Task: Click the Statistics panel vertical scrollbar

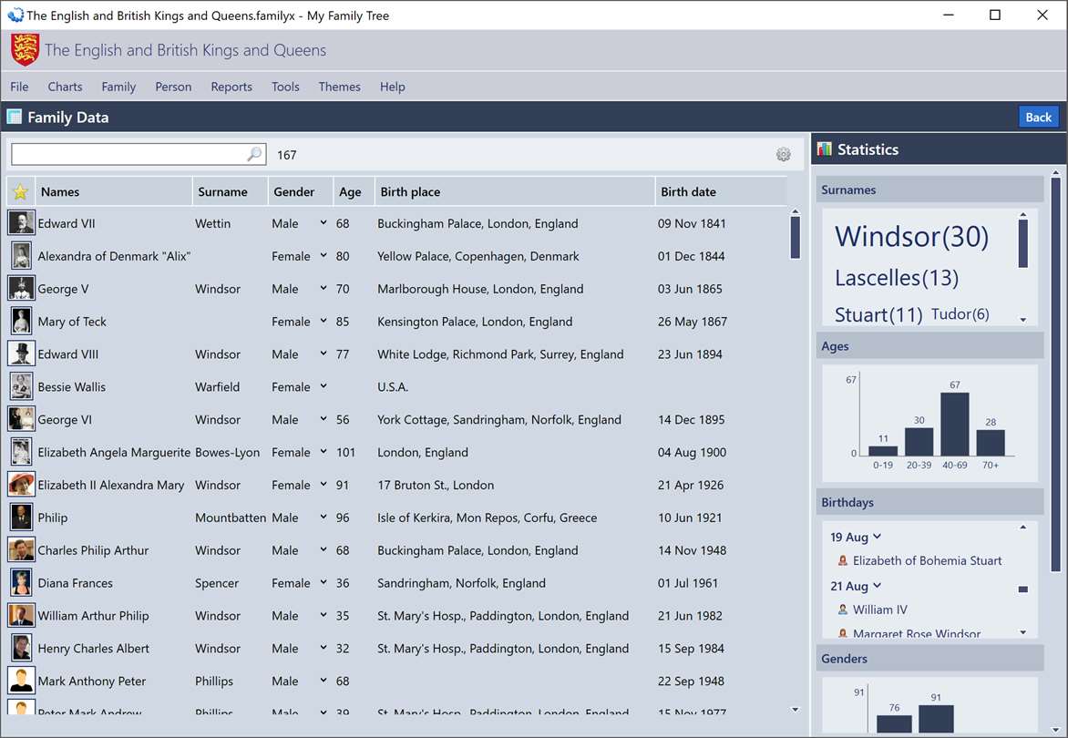Action: pos(1056,374)
